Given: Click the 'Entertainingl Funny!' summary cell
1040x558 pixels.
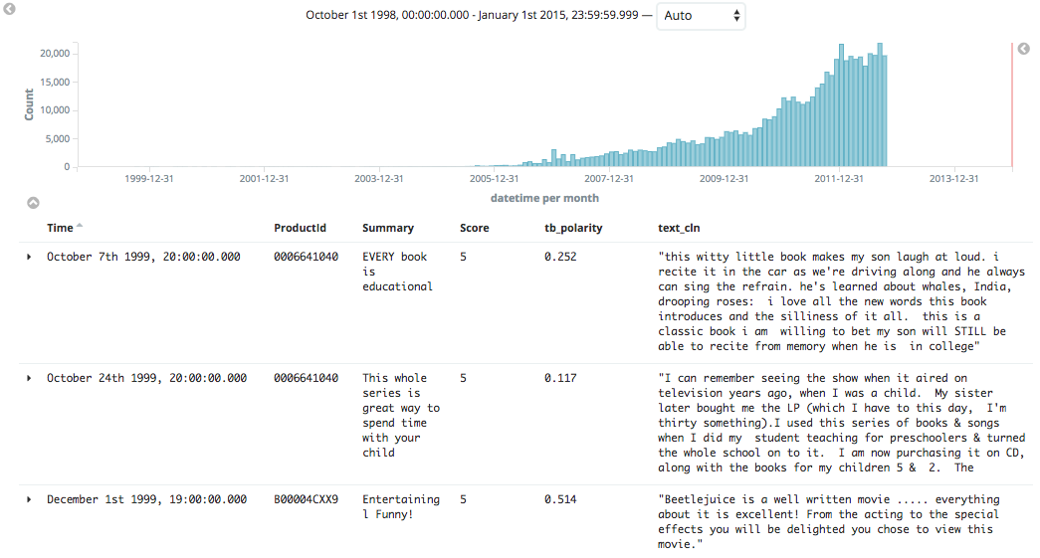Looking at the screenshot, I should coord(400,506).
